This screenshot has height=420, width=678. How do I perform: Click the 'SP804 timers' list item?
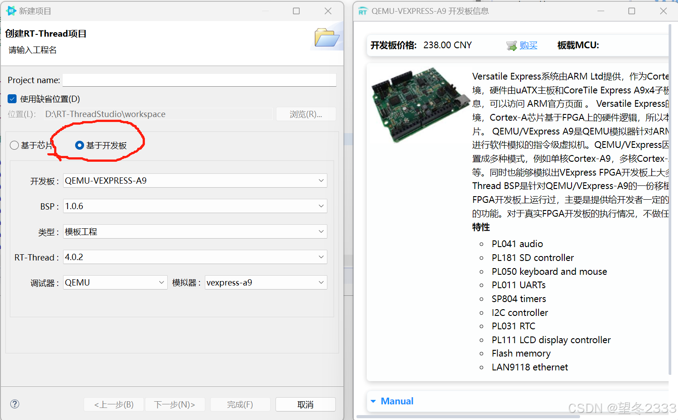coord(519,299)
